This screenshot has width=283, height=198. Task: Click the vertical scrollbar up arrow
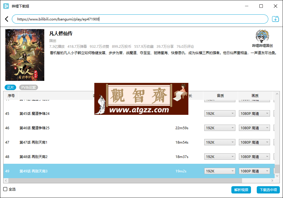277,94
